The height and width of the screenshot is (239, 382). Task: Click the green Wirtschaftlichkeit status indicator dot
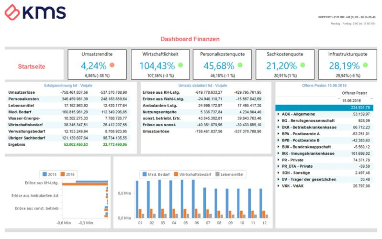coord(180,65)
